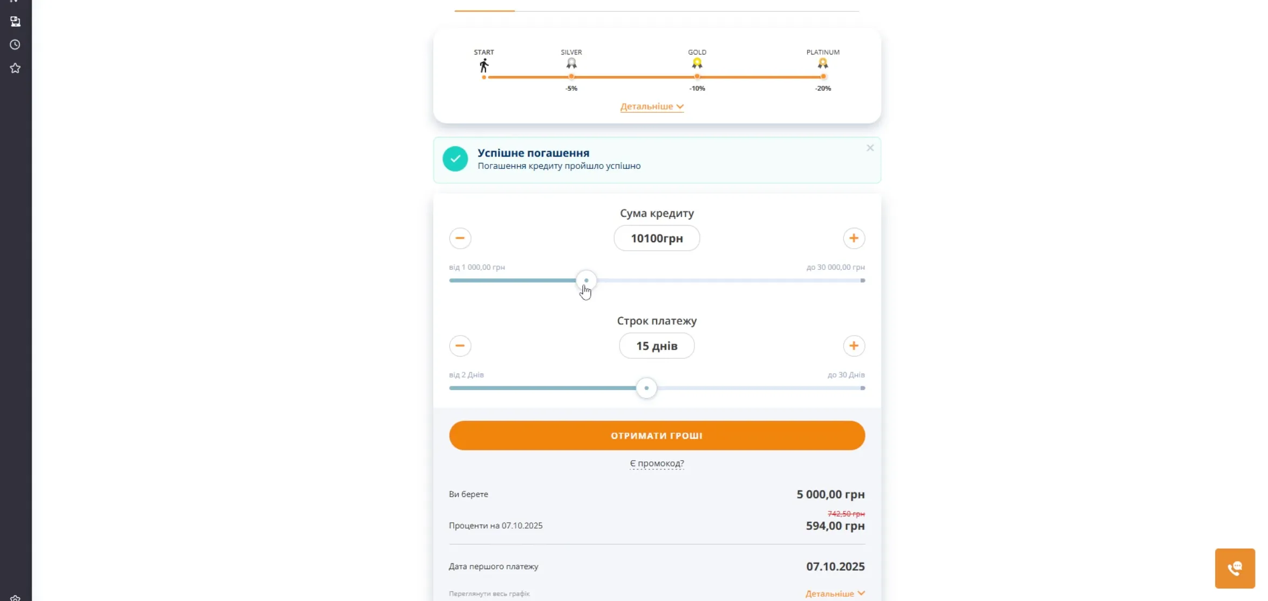Click the PLATINUM loyalty level medal
This screenshot has width=1268, height=601.
[x=823, y=64]
